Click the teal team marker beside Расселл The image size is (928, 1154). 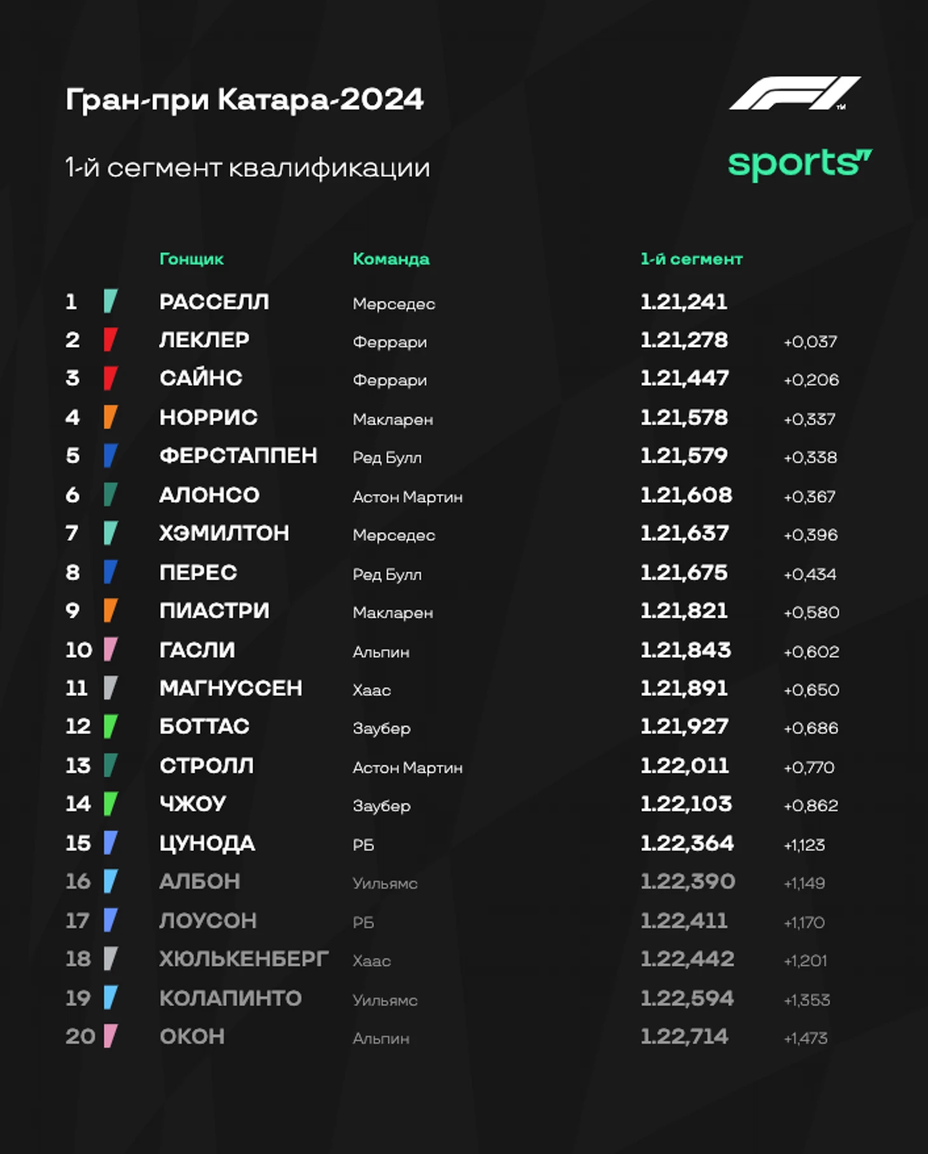pyautogui.click(x=111, y=301)
